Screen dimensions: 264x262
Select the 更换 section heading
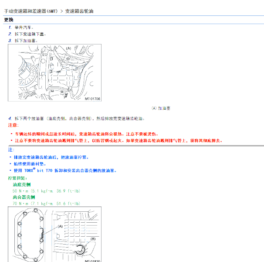pos(9,20)
